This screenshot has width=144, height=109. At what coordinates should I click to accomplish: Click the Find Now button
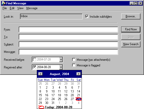click(x=131, y=29)
